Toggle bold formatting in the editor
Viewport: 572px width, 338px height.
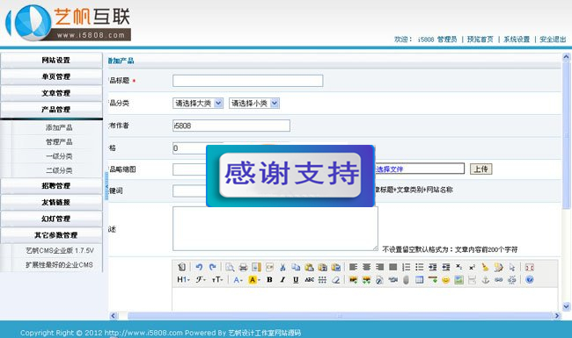point(269,280)
